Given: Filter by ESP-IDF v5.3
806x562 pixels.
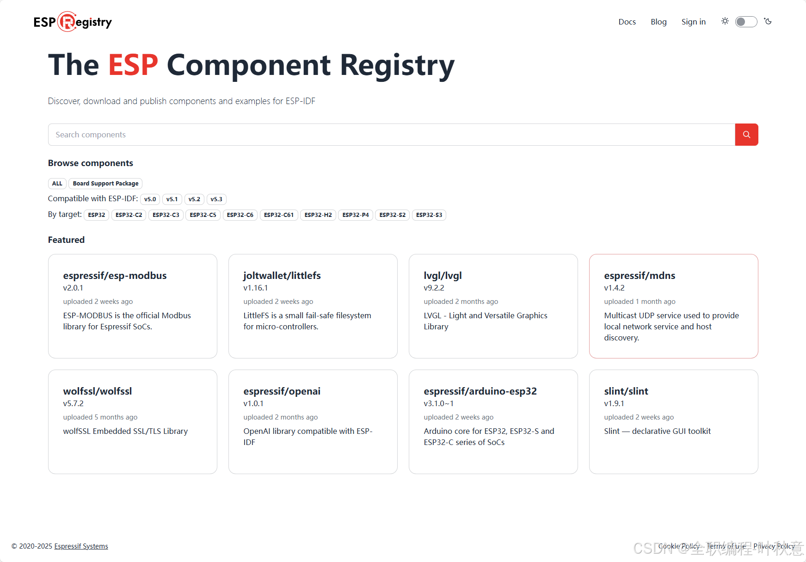Looking at the screenshot, I should point(216,199).
